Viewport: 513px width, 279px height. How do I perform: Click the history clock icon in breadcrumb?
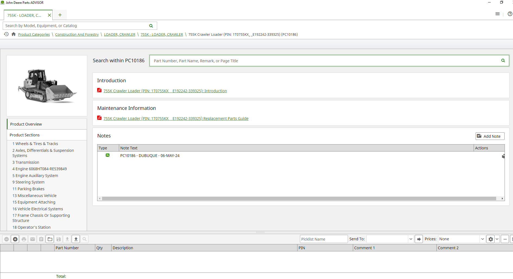pyautogui.click(x=6, y=34)
